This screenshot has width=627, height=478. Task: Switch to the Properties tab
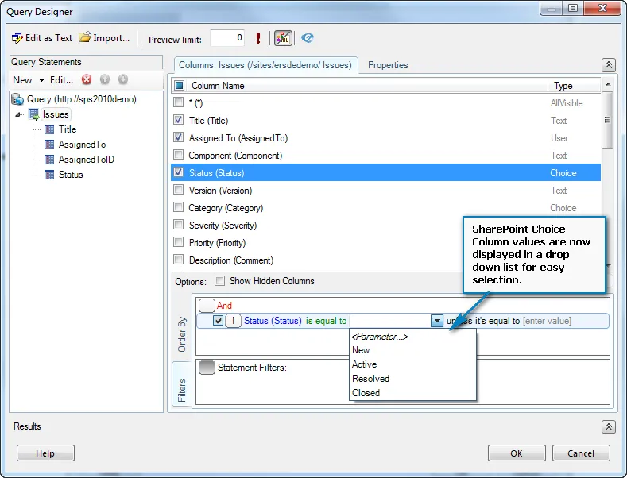[x=388, y=65]
